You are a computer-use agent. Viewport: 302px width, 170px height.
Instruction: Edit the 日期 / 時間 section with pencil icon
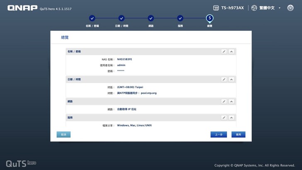pos(224,79)
